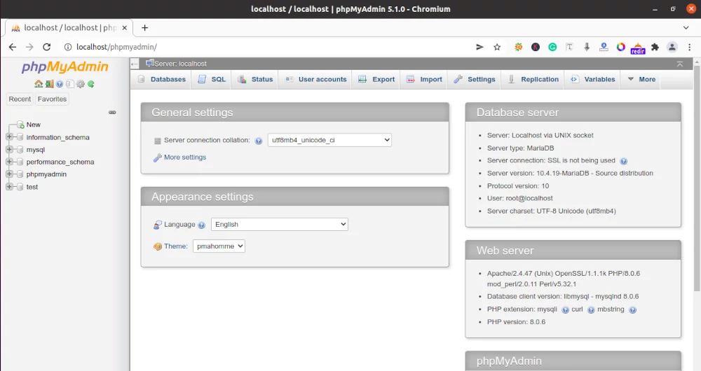This screenshot has height=371, width=701.
Task: Click New to create a database
Action: pos(34,125)
